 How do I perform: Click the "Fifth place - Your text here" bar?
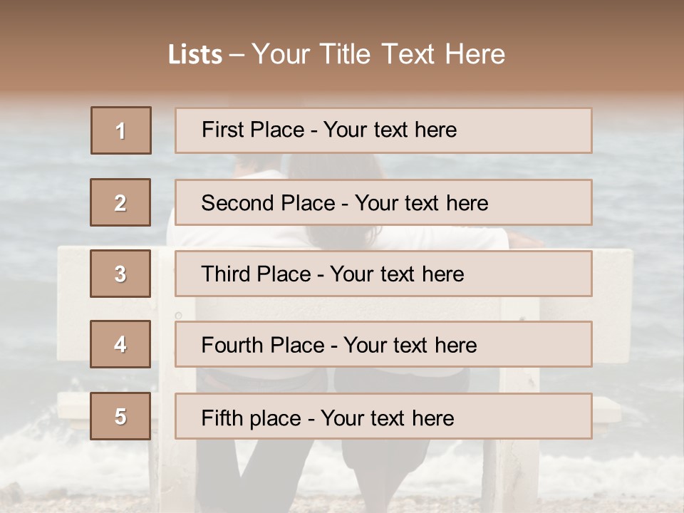(x=383, y=416)
